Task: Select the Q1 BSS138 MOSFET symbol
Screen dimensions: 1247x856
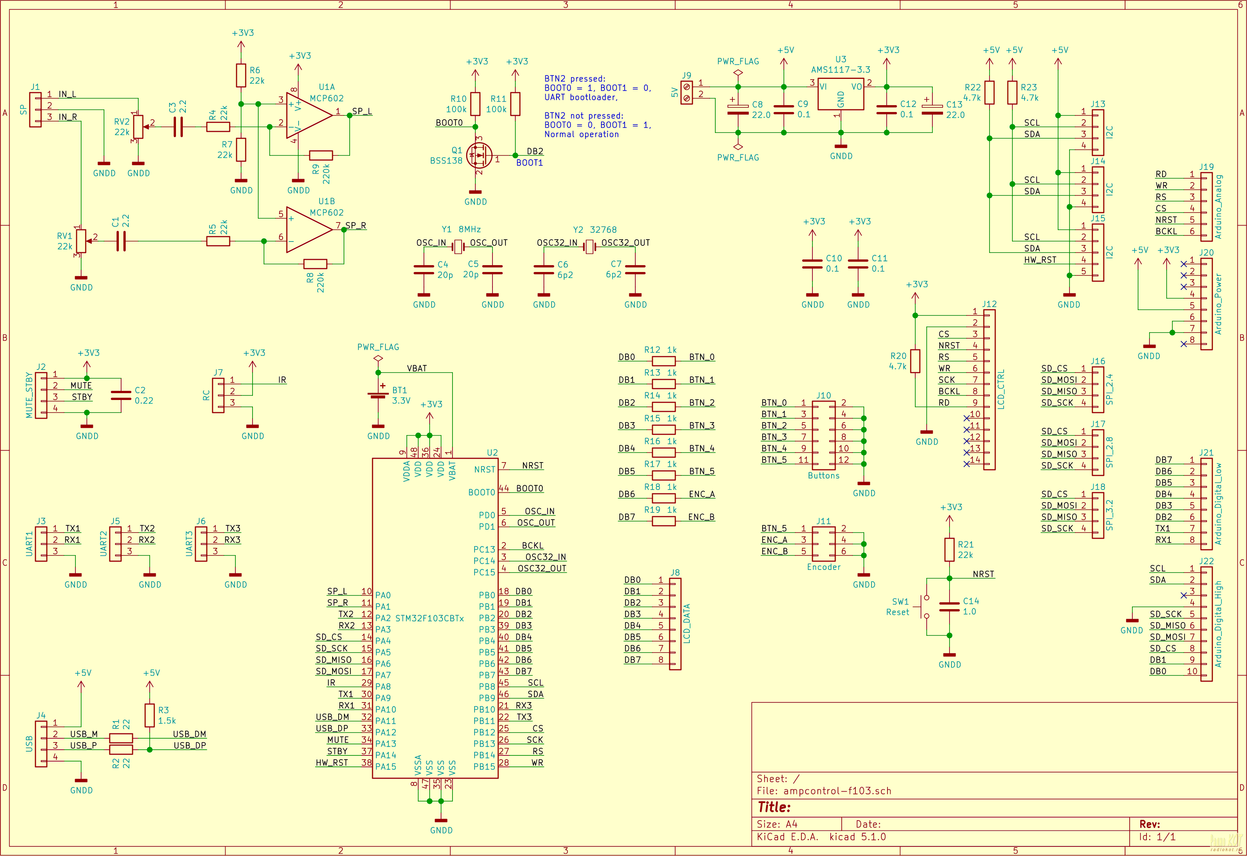Action: tap(479, 156)
